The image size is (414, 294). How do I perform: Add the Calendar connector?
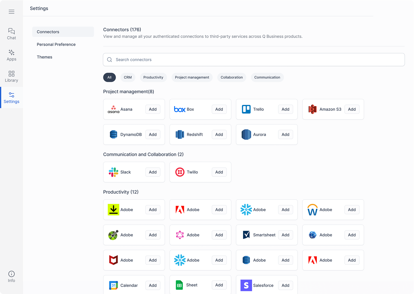pyautogui.click(x=153, y=286)
